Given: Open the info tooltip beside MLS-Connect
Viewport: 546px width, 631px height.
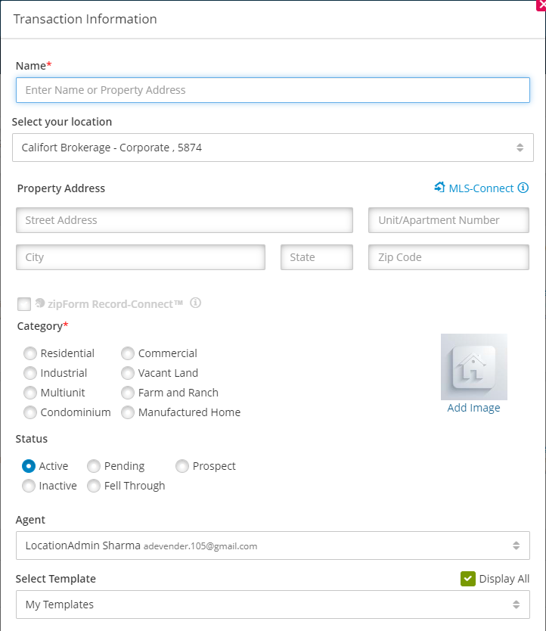Looking at the screenshot, I should 523,188.
